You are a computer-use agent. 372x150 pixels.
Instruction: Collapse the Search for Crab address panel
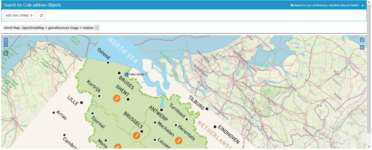(363, 5)
